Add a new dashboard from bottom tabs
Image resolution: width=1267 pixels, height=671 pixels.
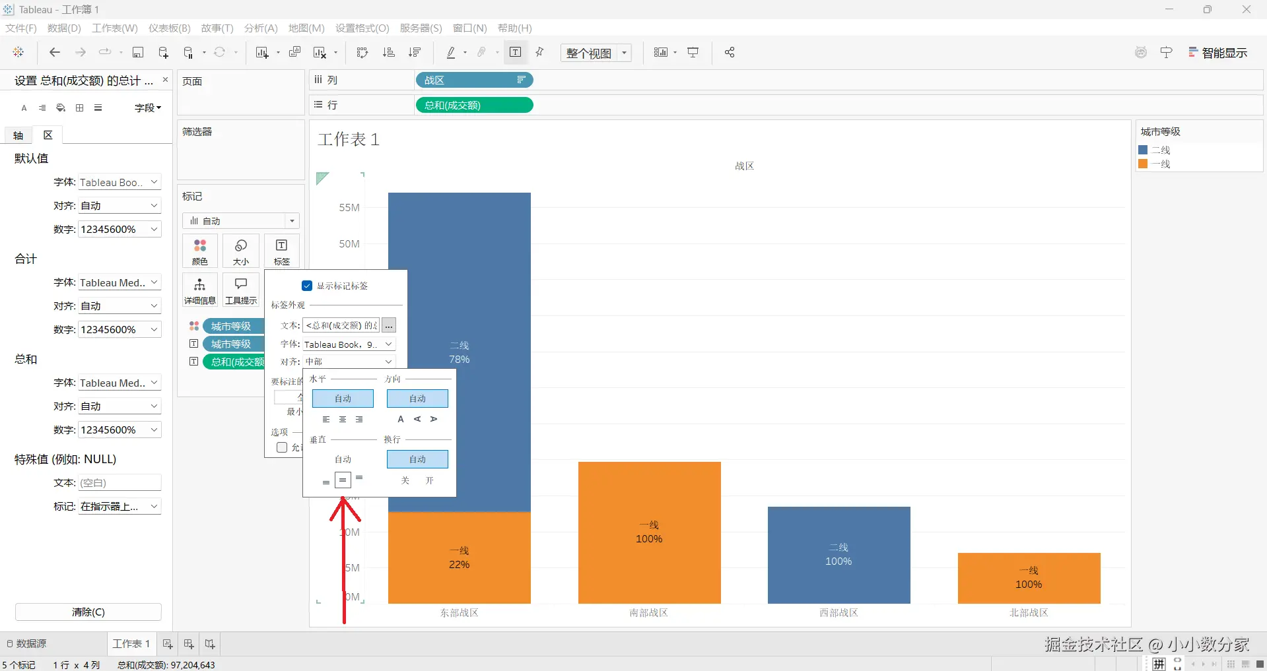pos(189,644)
